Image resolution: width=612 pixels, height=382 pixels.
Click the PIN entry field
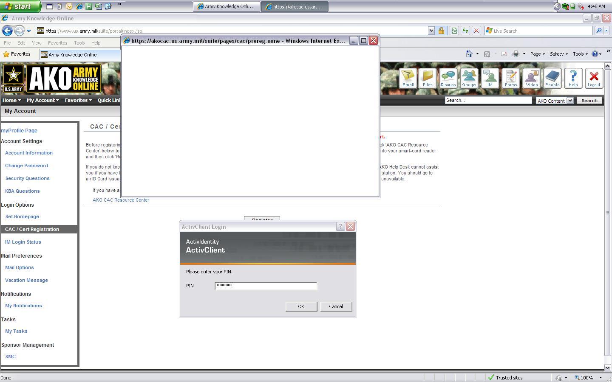266,286
